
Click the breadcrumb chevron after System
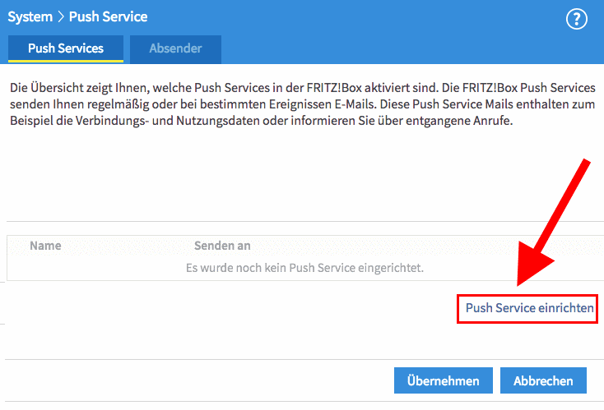[x=60, y=17]
